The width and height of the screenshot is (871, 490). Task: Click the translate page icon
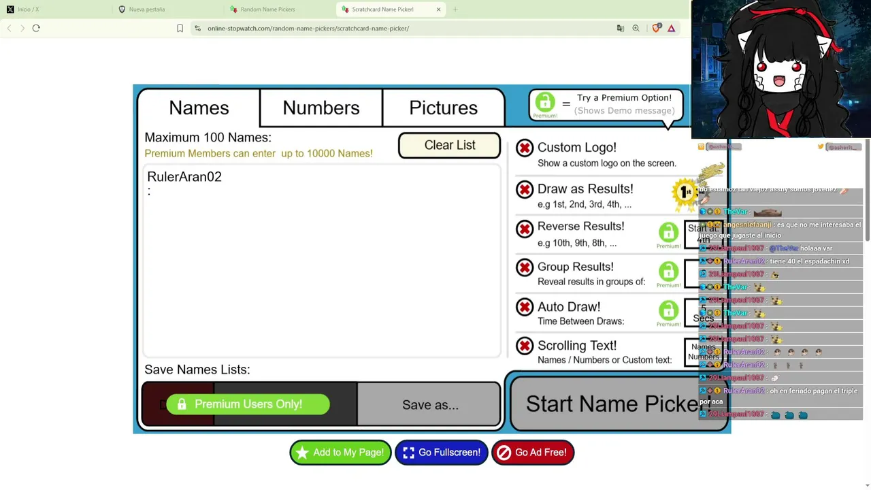(620, 29)
